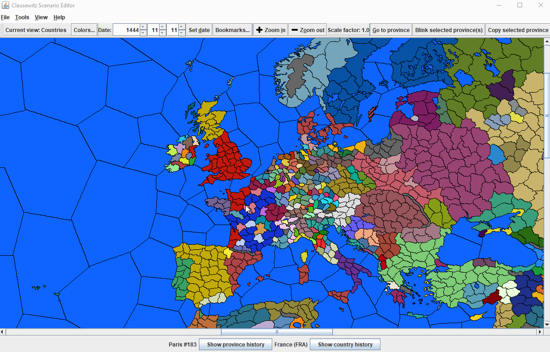Open the Bookmarks... button
The height and width of the screenshot is (352, 550).
click(x=232, y=30)
